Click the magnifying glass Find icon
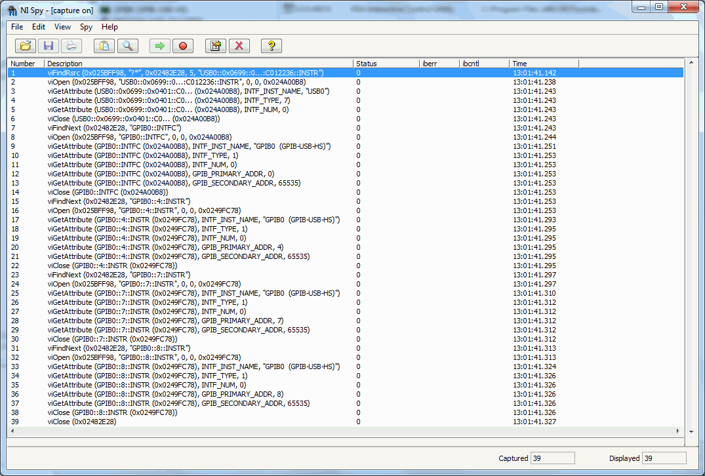 click(127, 46)
